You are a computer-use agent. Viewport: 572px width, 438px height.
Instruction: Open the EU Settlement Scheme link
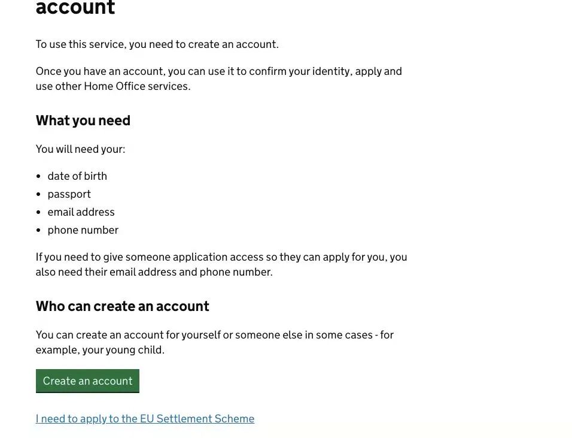[145, 419]
